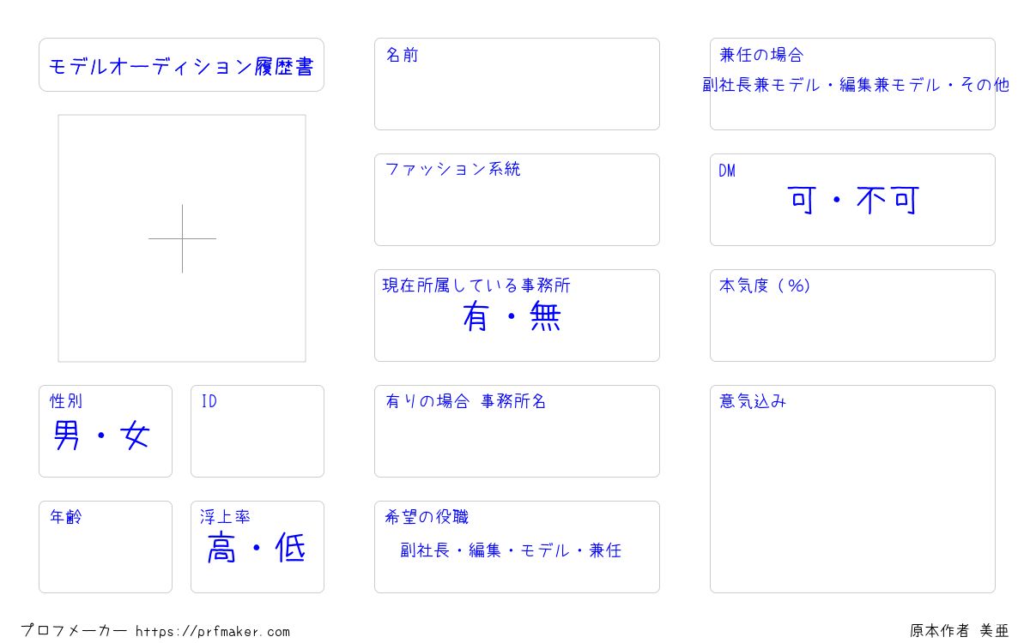Select 女 in the 性別 box
Image resolution: width=1030 pixels, height=643 pixels.
coord(136,436)
